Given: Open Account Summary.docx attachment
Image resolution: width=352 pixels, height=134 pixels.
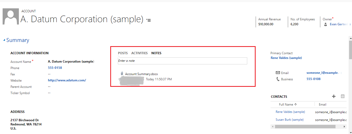Looking at the screenshot, I should (x=141, y=74).
